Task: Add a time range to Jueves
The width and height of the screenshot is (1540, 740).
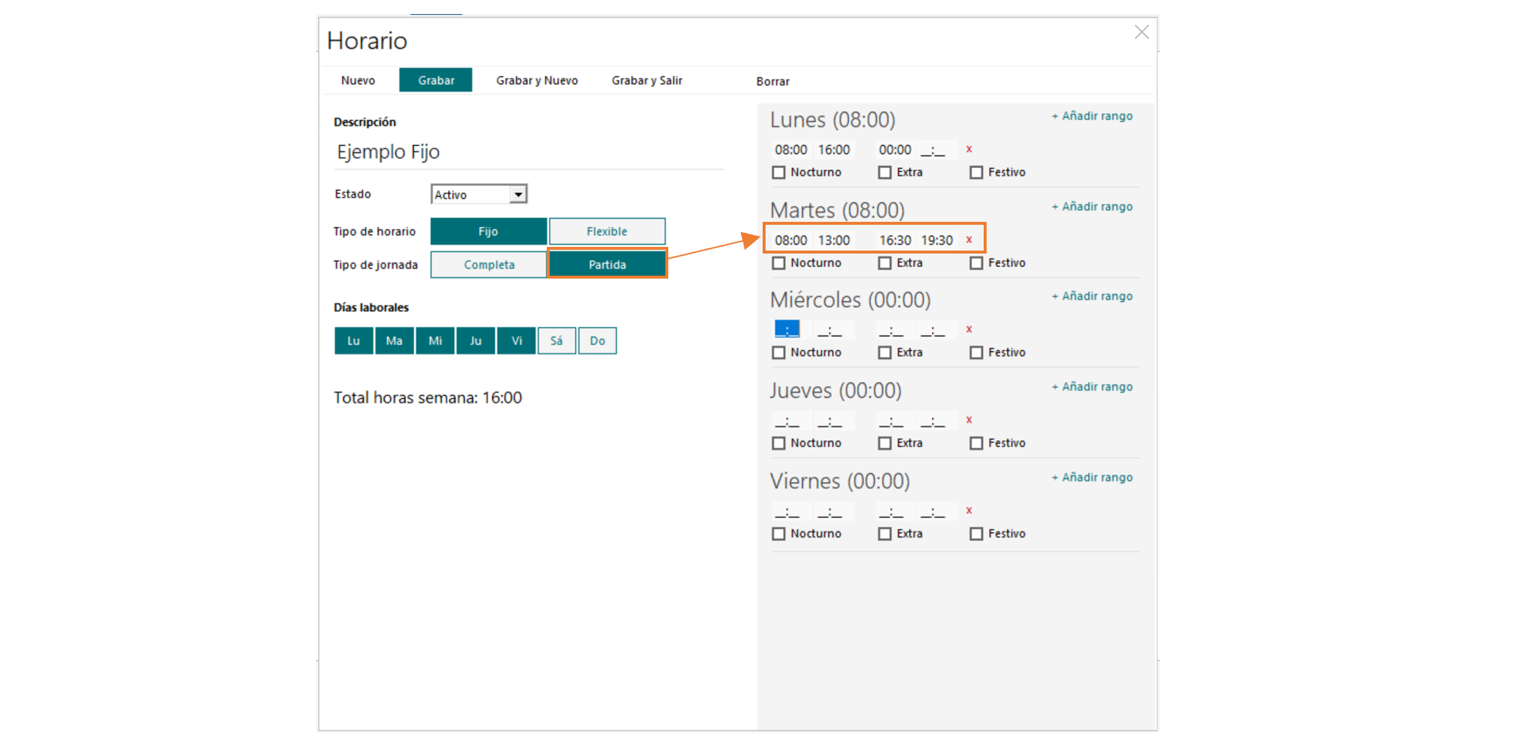Action: (x=1092, y=387)
